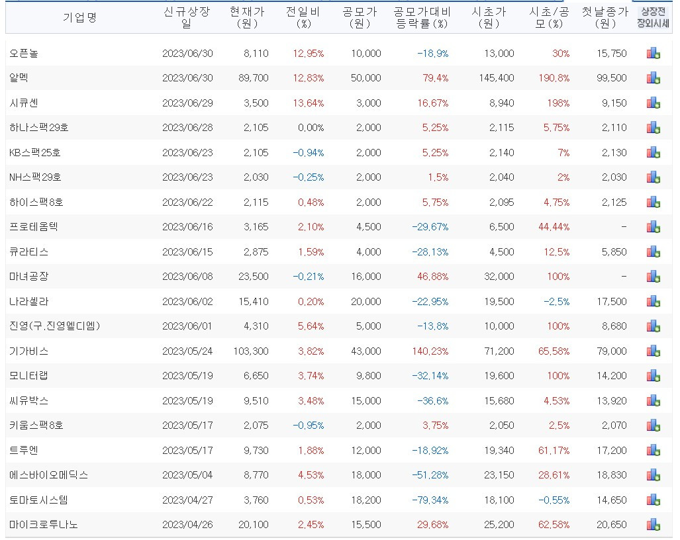Select the 공모가대비 등락률(%) column header

point(422,17)
